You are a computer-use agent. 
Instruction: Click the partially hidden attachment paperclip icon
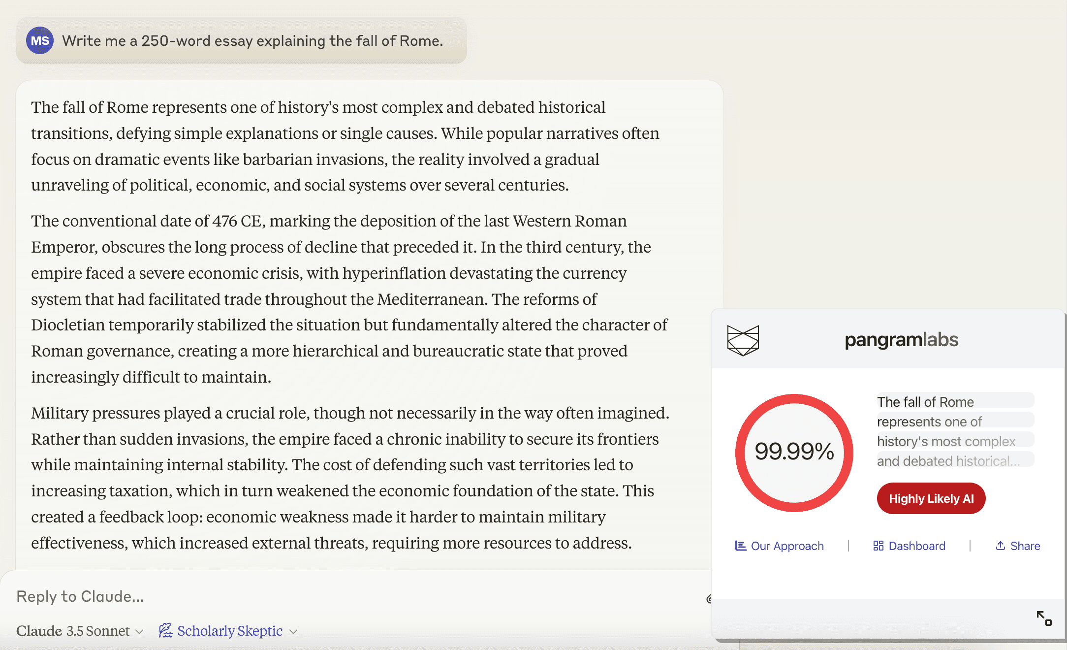point(709,599)
